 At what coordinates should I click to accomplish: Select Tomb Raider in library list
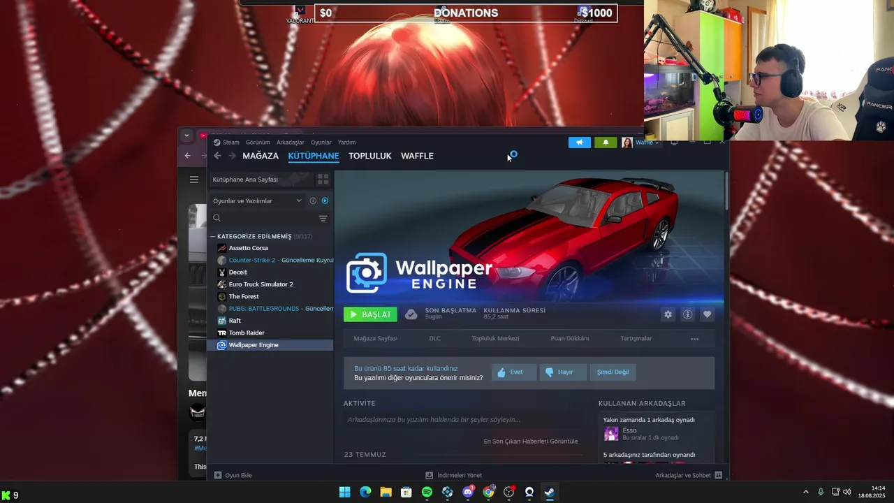click(x=271, y=333)
